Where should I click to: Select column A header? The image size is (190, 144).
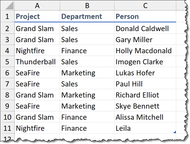pyautogui.click(x=37, y=6)
